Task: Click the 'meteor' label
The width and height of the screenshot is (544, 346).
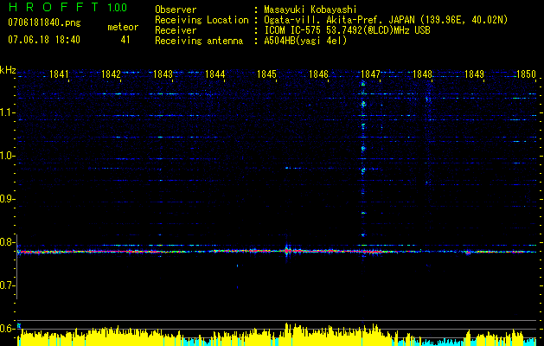Action: point(123,27)
